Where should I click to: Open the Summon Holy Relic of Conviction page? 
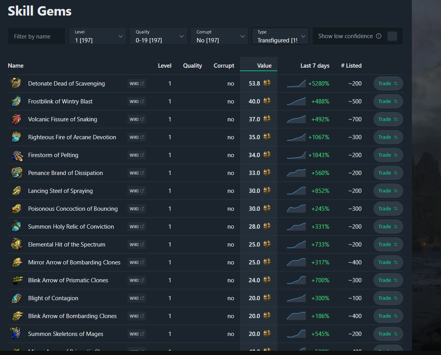click(71, 227)
